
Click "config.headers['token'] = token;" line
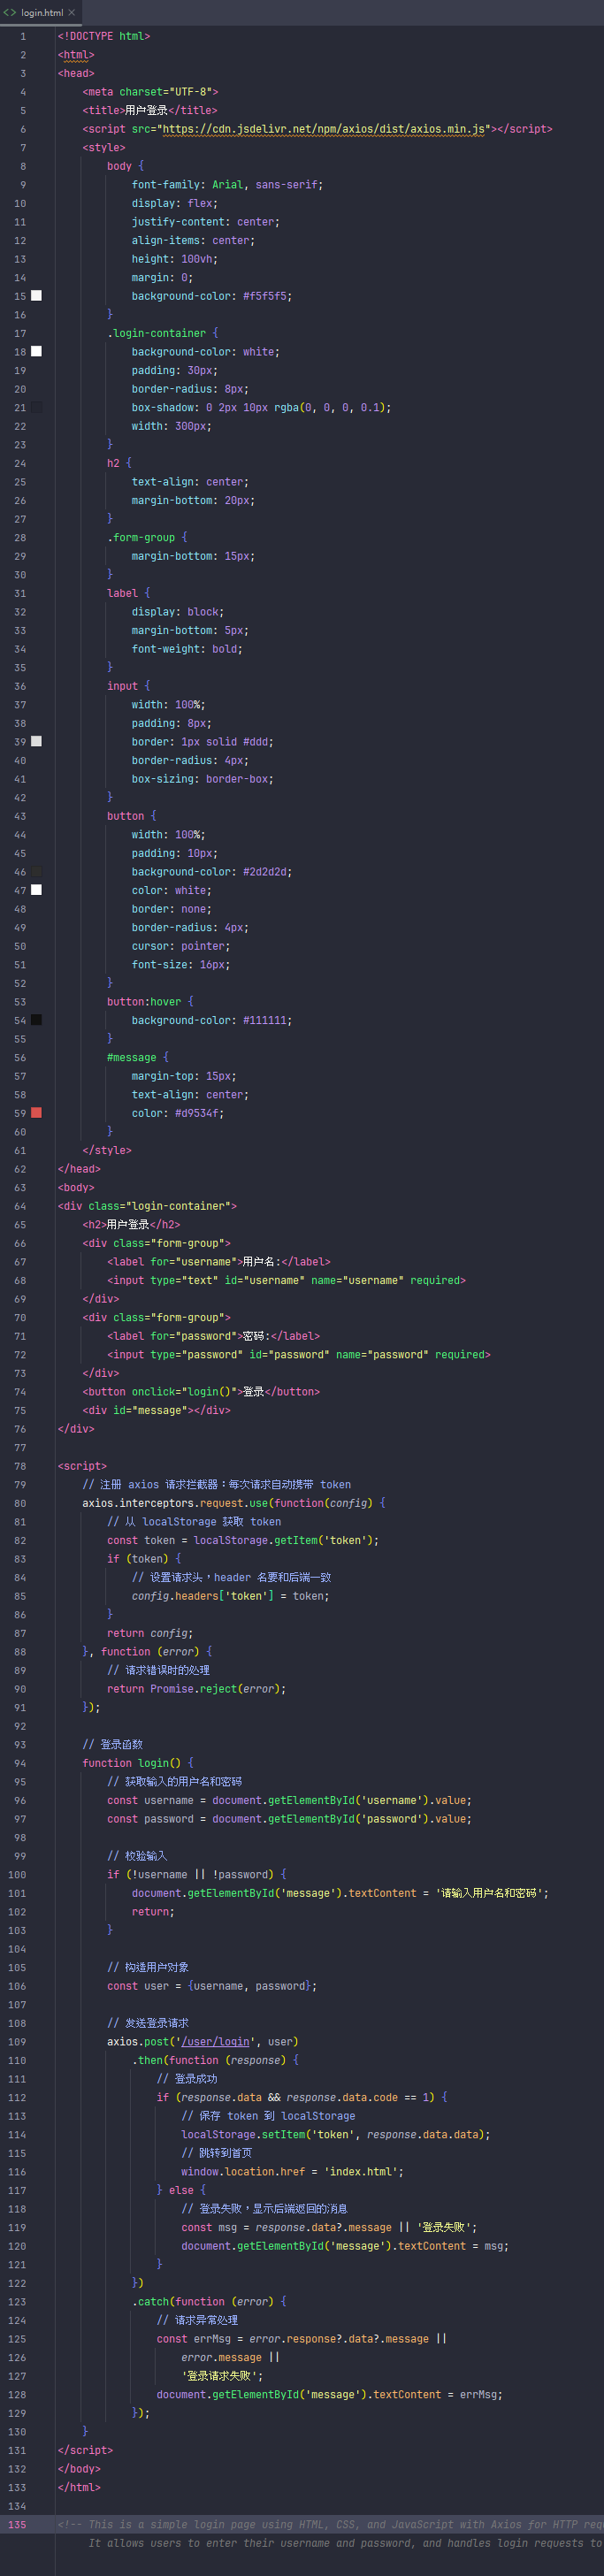231,1596
